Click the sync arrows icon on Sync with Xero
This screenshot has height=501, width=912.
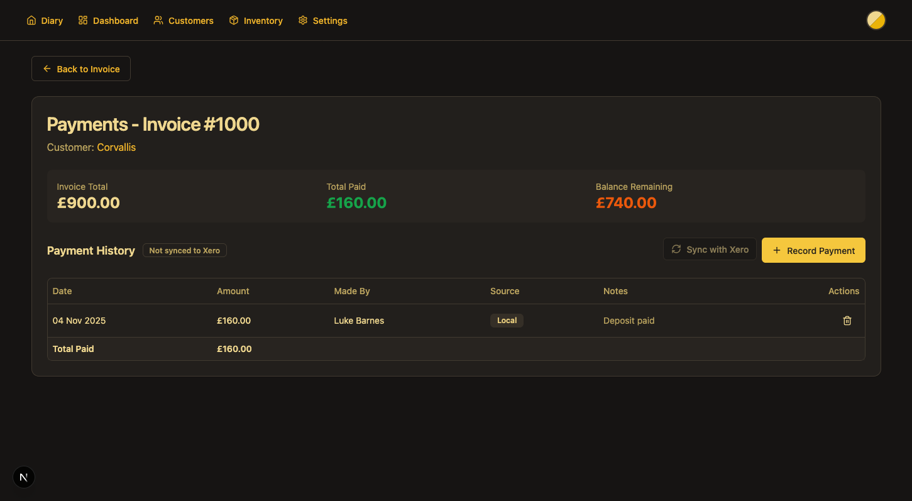676,249
